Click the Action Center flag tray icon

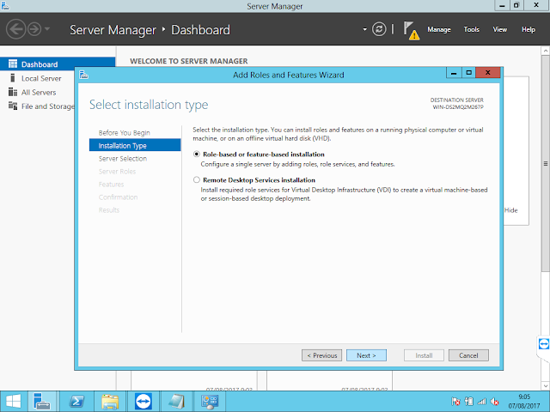pyautogui.click(x=455, y=401)
